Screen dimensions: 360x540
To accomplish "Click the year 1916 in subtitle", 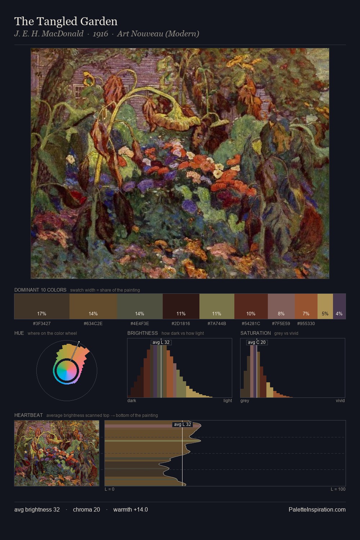I will point(100,33).
